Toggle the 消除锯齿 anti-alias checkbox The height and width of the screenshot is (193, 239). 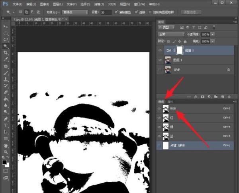tap(116, 12)
